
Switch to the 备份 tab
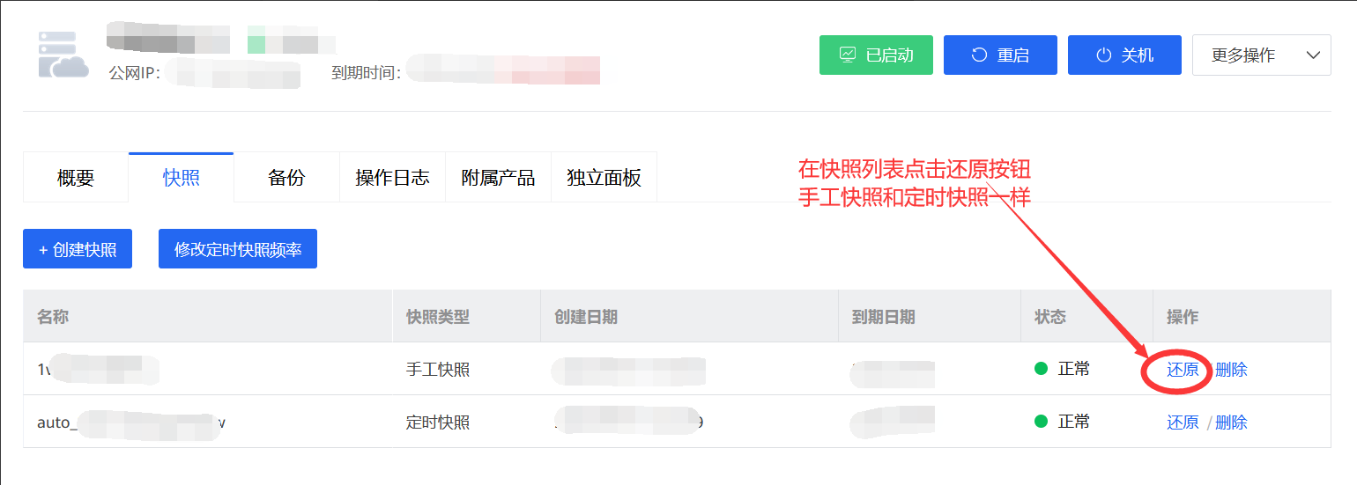[286, 178]
